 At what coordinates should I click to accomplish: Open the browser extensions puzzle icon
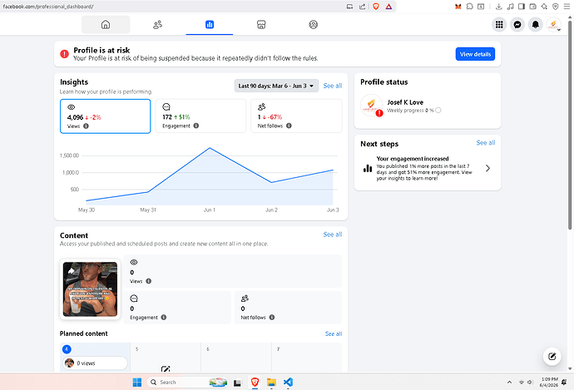(x=469, y=6)
